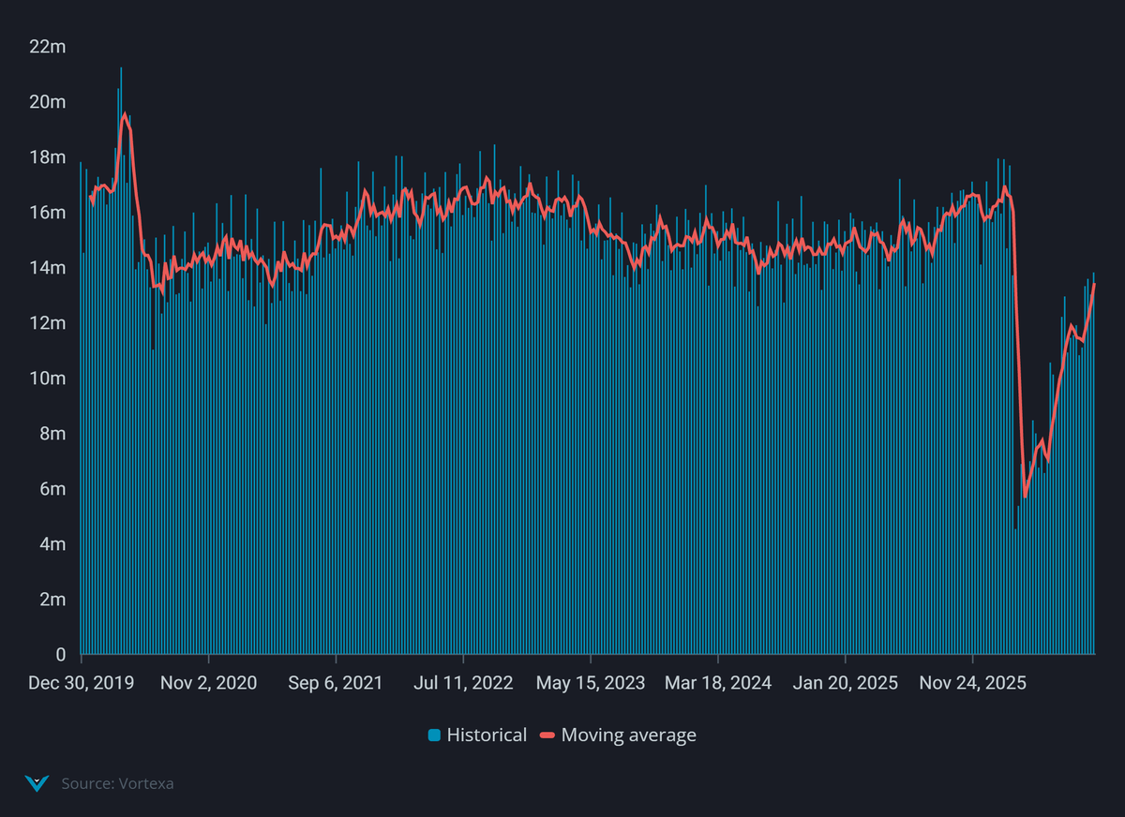Click the 'Nov 24, 2025' axis label
Screen dimensions: 1125x817
point(972,683)
